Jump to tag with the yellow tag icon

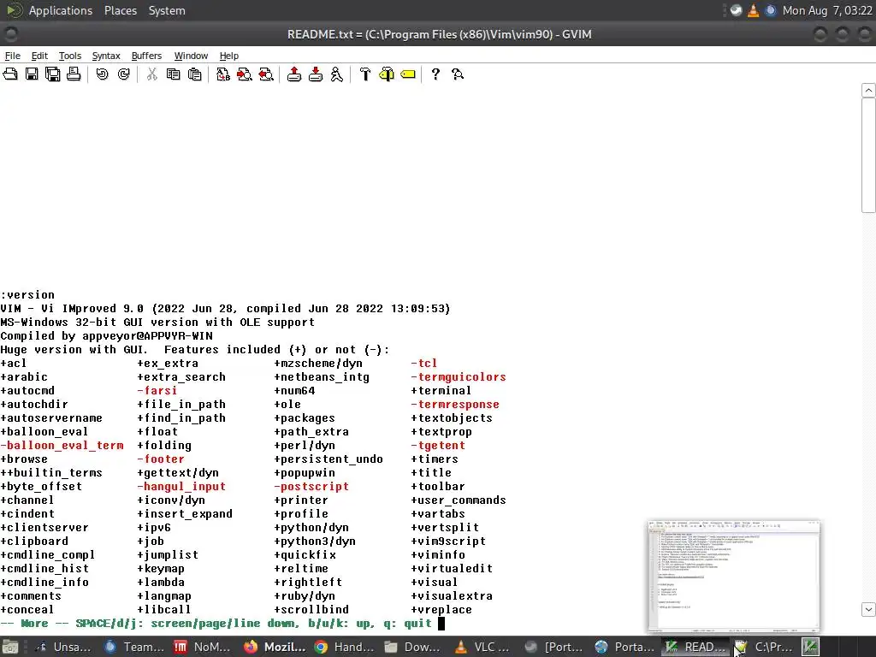click(408, 74)
